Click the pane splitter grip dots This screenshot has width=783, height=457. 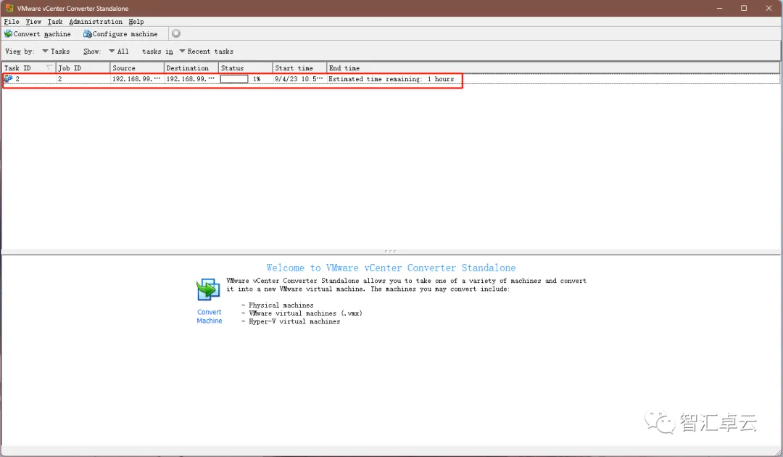(x=391, y=251)
